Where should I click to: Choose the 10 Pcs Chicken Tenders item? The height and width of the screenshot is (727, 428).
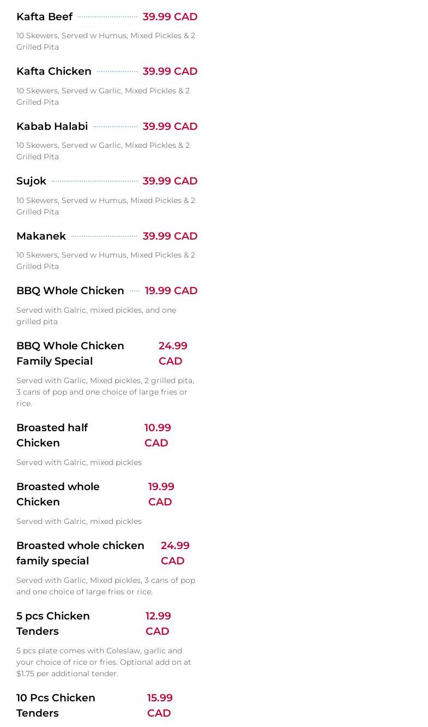(56, 705)
